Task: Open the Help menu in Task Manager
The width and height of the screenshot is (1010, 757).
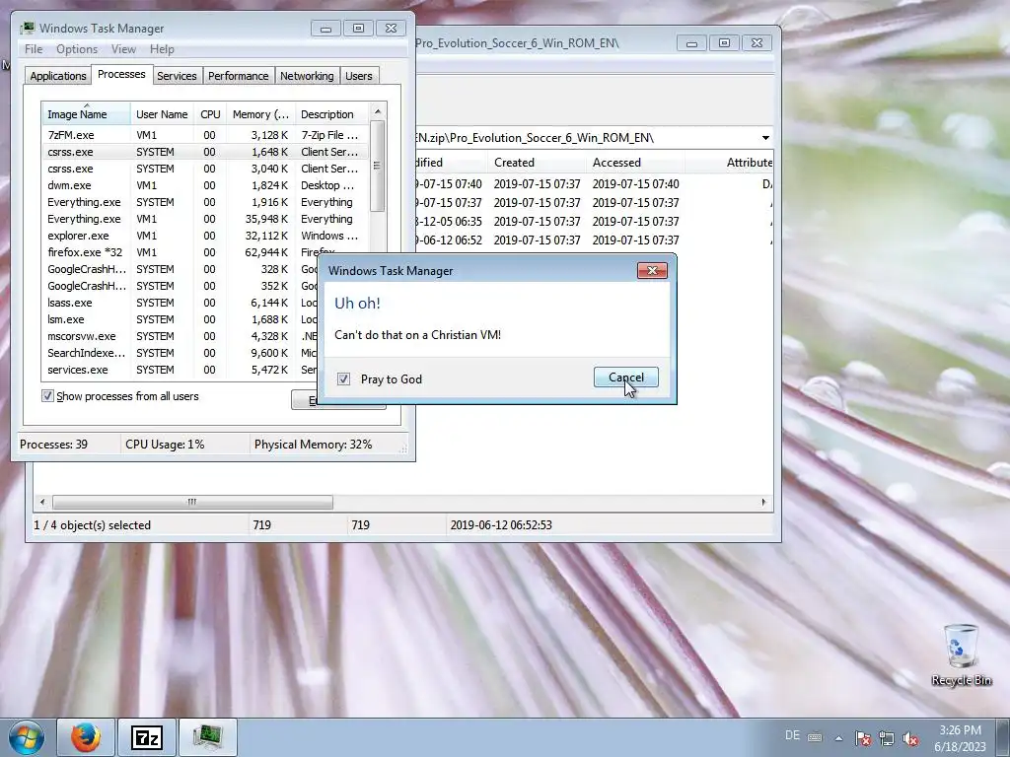Action: [x=162, y=49]
